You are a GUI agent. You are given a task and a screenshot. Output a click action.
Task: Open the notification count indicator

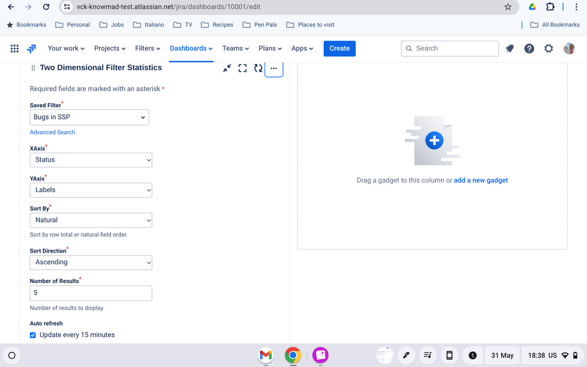pos(472,355)
